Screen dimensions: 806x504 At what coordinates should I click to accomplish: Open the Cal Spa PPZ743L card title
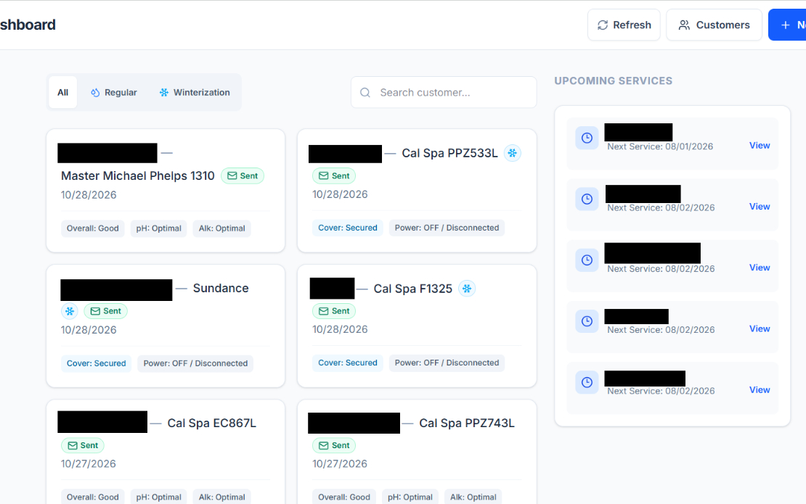pyautogui.click(x=467, y=423)
